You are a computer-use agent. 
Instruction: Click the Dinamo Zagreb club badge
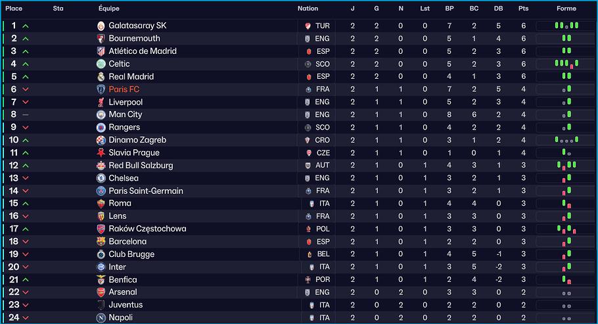(101, 140)
